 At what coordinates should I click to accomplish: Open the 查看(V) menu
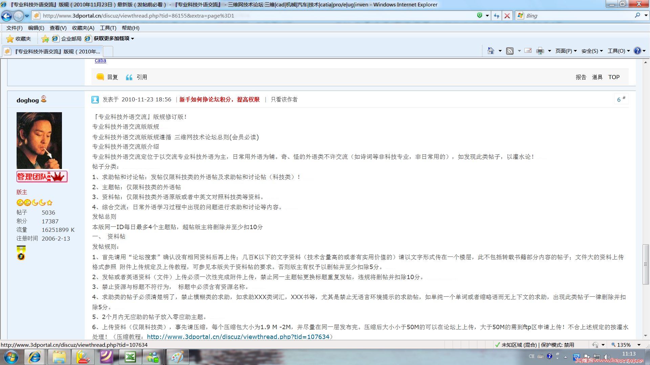(x=58, y=28)
